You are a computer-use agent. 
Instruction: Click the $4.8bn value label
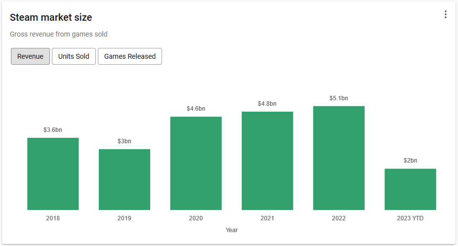click(267, 104)
